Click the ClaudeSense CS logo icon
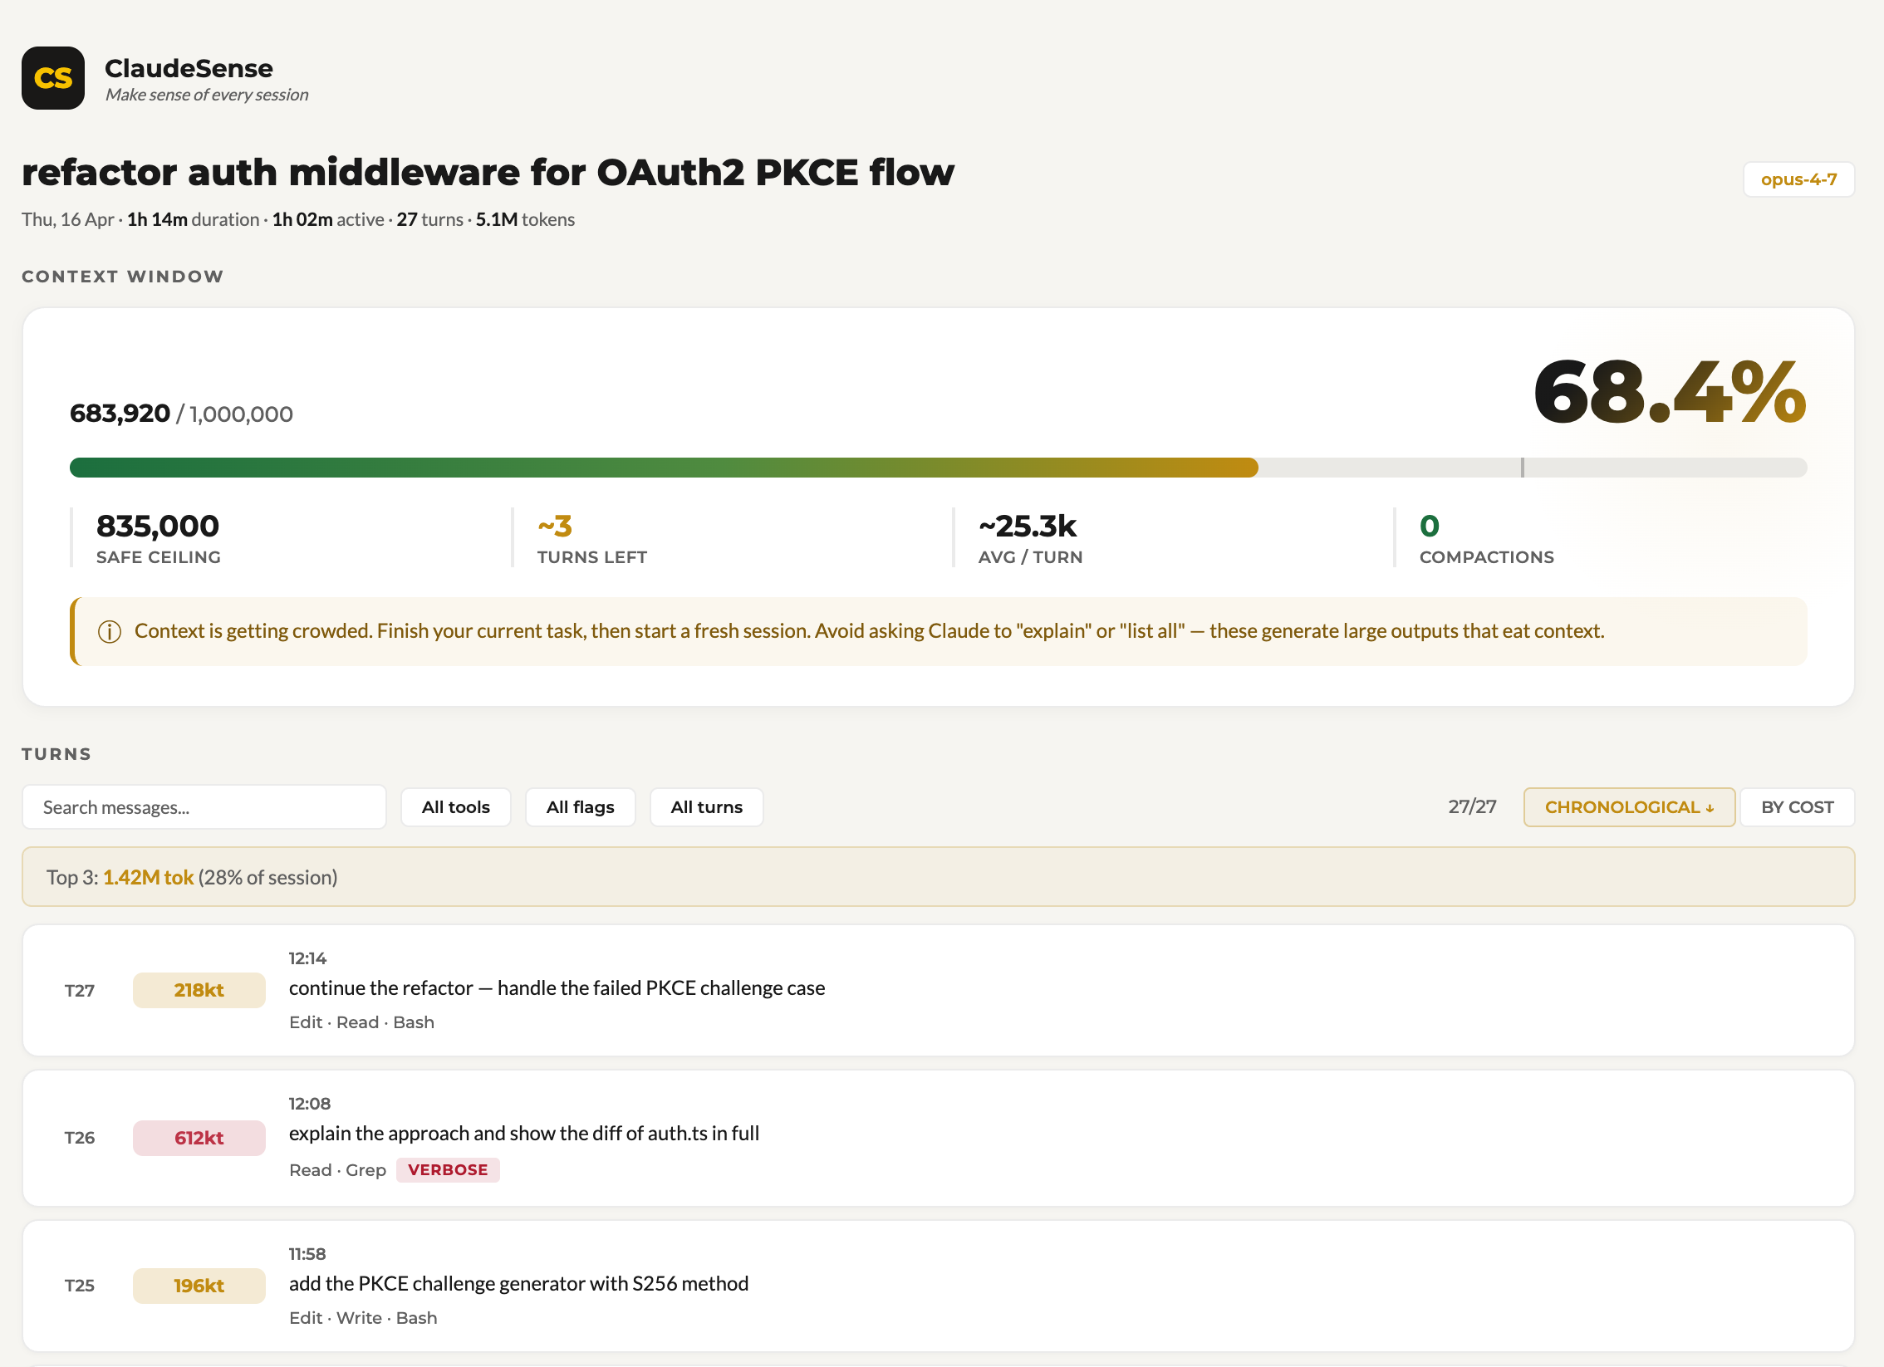This screenshot has width=1884, height=1367. click(53, 78)
